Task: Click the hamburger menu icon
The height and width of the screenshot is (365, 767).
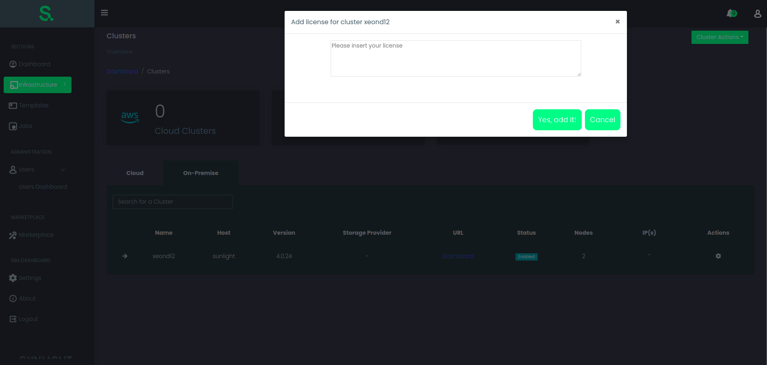Action: [x=104, y=13]
